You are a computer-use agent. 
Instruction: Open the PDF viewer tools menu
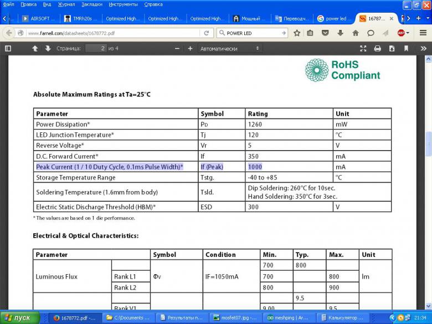tap(424, 49)
